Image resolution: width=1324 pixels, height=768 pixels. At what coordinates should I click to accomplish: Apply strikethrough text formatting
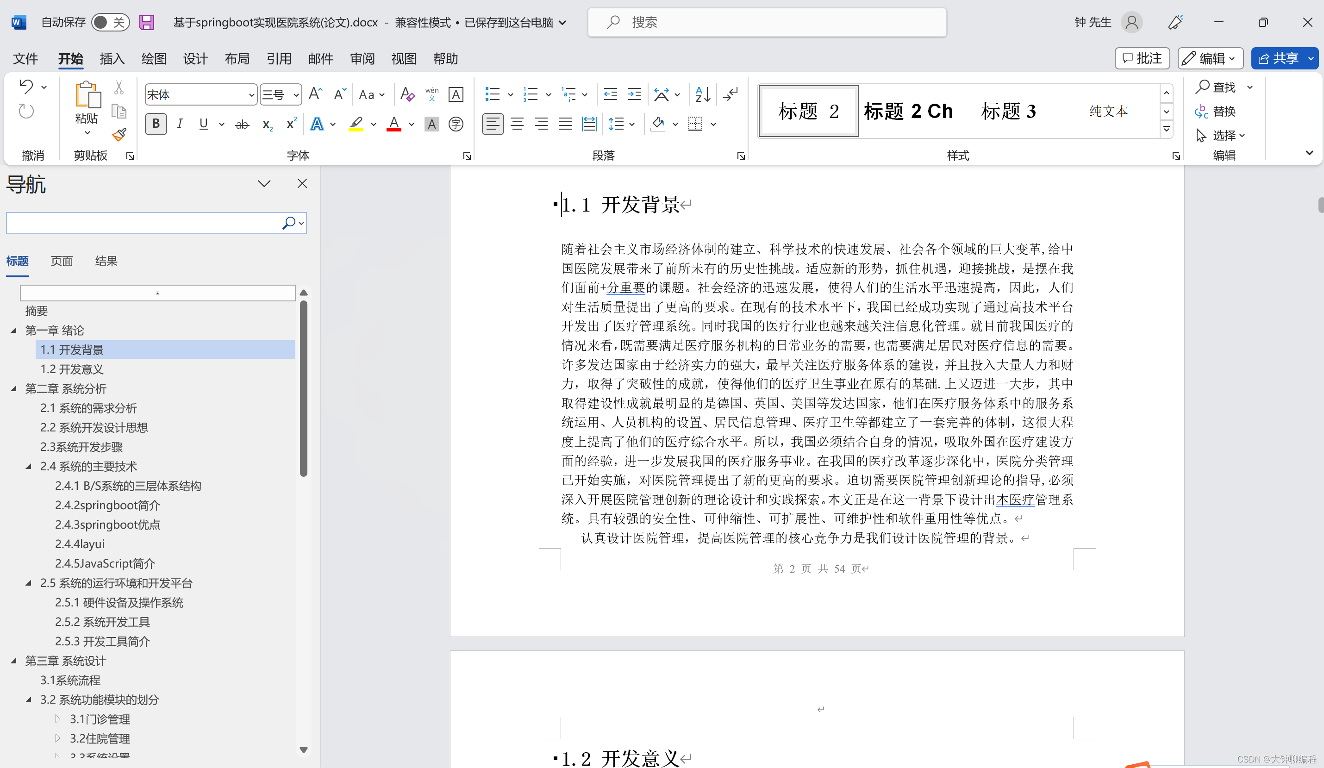pyautogui.click(x=242, y=125)
